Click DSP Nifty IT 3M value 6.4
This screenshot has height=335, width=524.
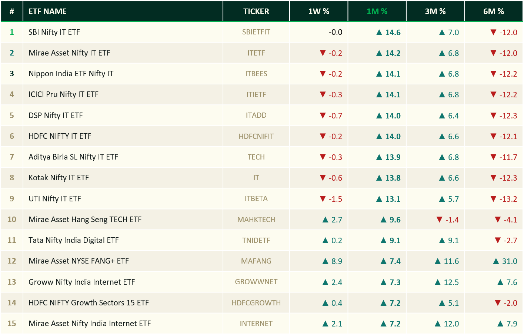coord(449,115)
